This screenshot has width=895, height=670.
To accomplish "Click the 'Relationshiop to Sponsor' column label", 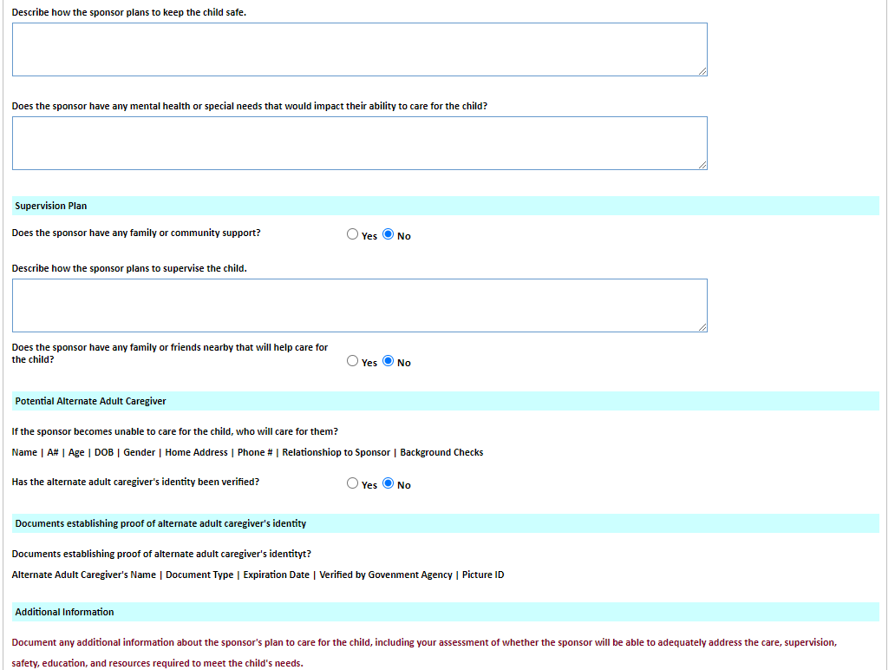I will pos(336,452).
